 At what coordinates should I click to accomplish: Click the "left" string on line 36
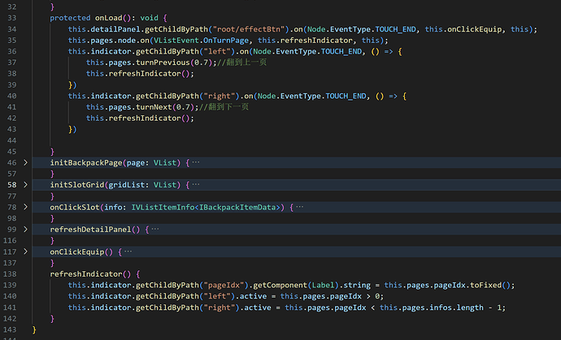(x=217, y=51)
